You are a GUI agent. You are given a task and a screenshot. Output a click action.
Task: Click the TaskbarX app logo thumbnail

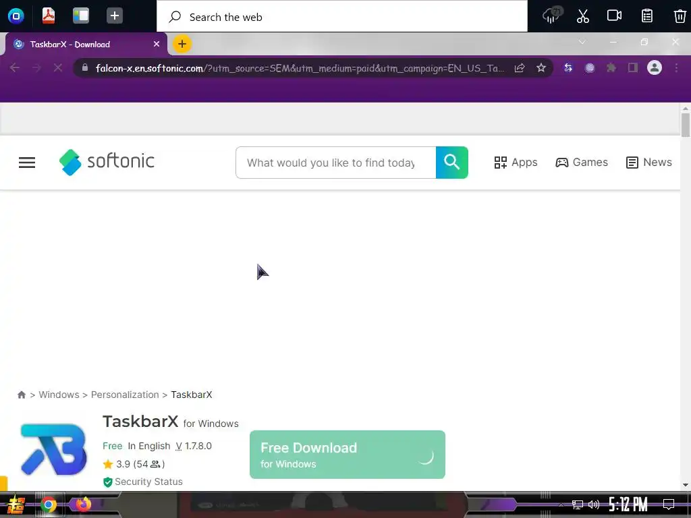coord(54,449)
